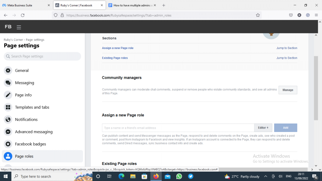Click the shield tracking protection icon
Image resolution: width=322 pixels, height=181 pixels.
click(x=56, y=15)
